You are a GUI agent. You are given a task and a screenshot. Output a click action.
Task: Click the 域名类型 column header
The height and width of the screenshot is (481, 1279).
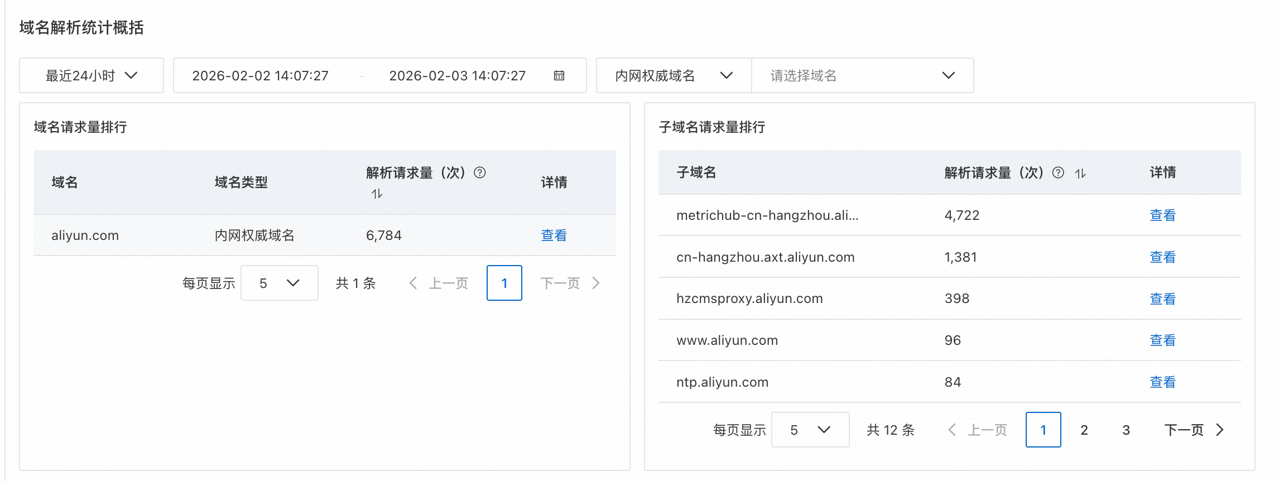click(241, 182)
